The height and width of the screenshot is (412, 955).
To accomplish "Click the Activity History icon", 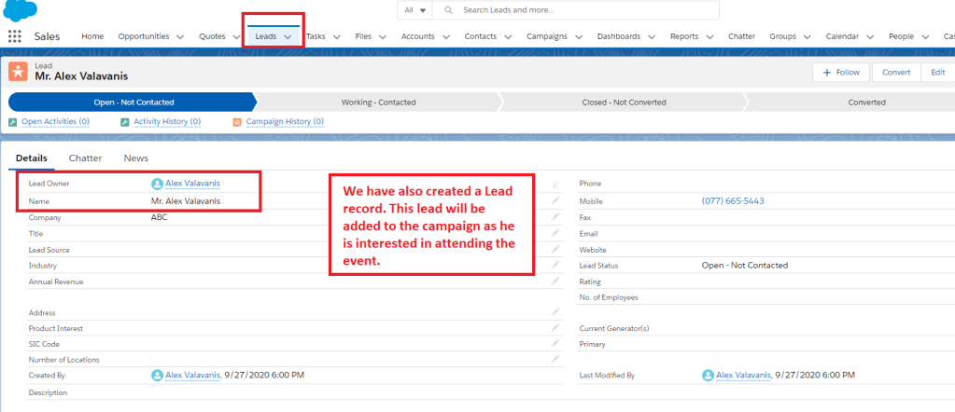I will [126, 122].
